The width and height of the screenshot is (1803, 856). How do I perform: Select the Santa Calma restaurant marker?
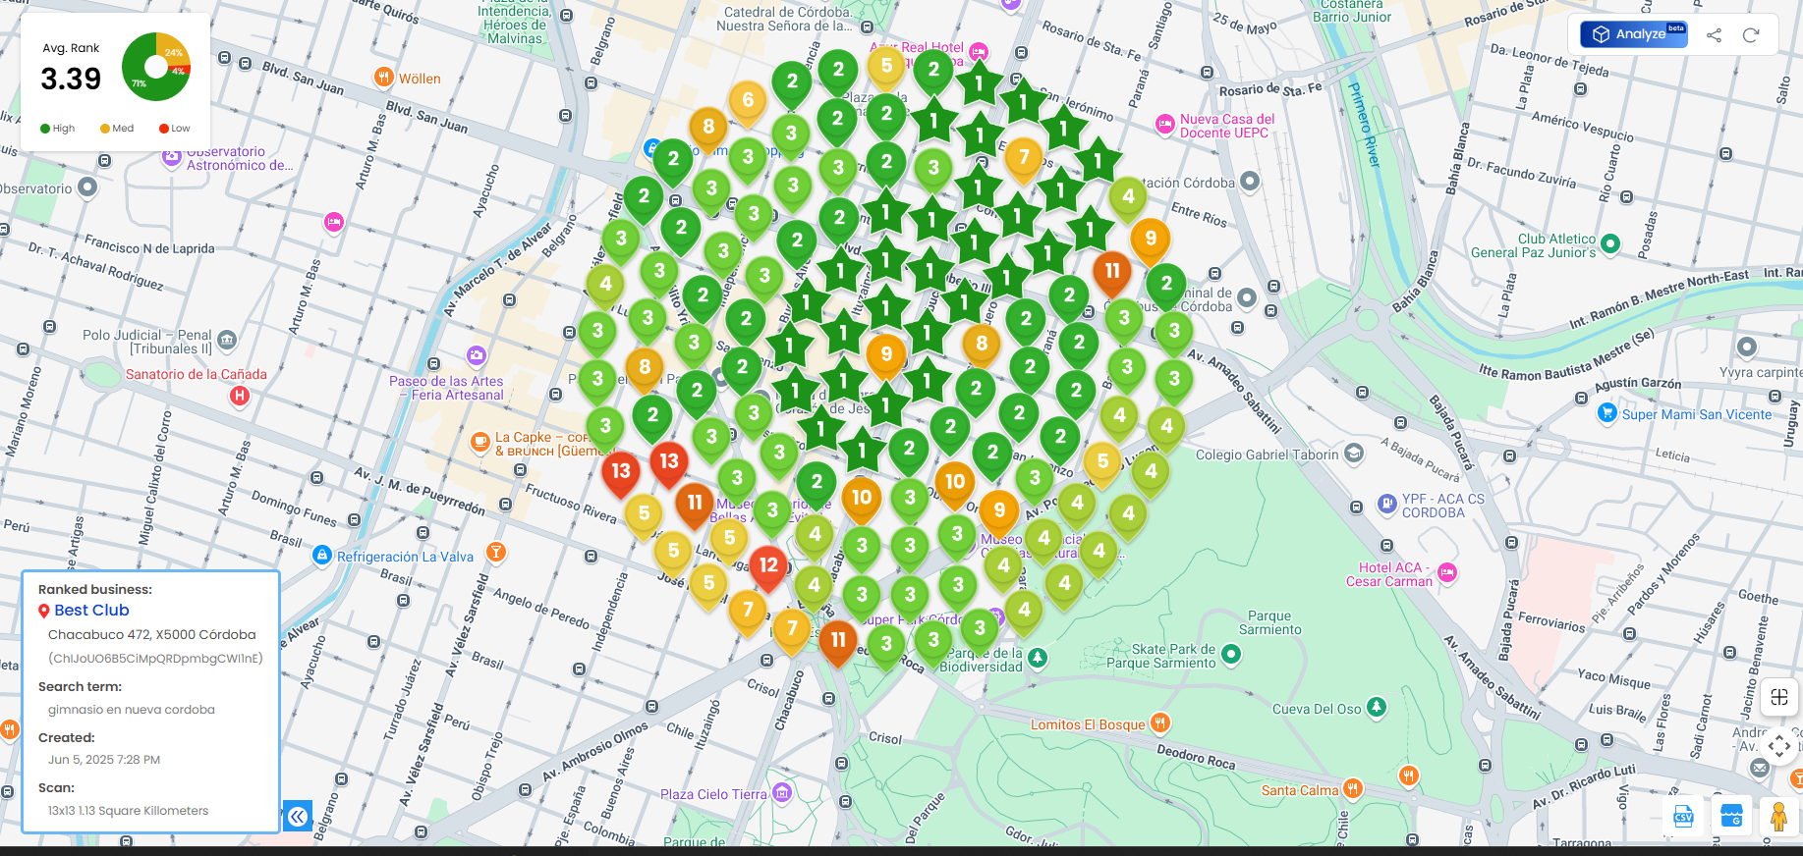(x=1353, y=788)
